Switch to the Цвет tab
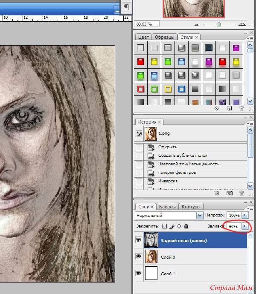 pyautogui.click(x=143, y=37)
